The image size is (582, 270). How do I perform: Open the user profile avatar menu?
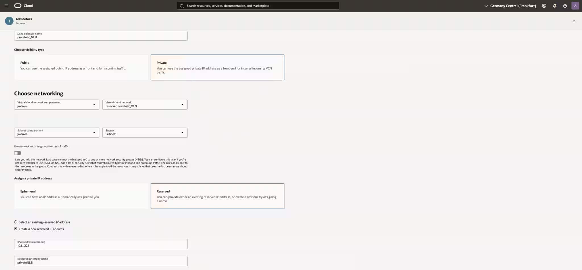point(575,6)
